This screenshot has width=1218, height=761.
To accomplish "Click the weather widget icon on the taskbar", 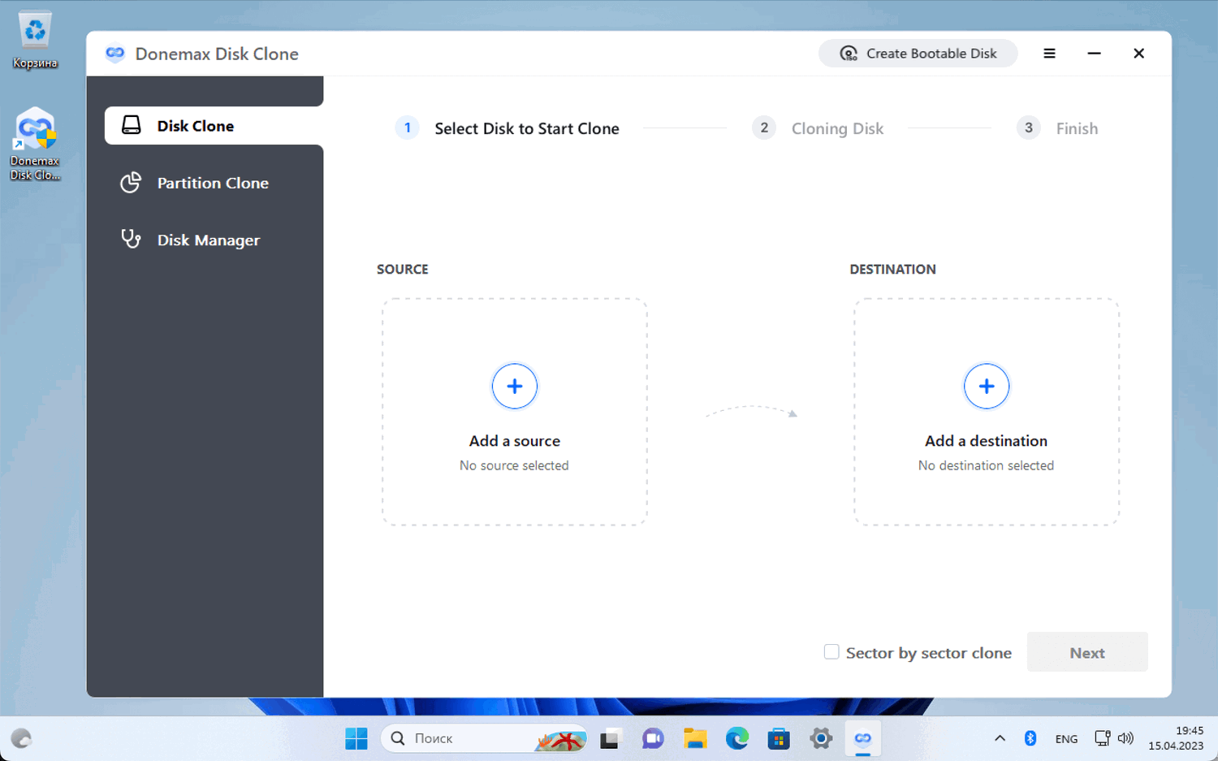I will point(21,738).
